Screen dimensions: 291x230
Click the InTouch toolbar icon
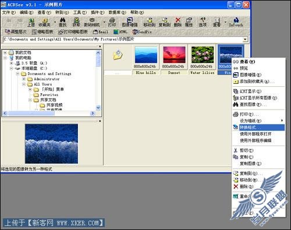pos(236,22)
